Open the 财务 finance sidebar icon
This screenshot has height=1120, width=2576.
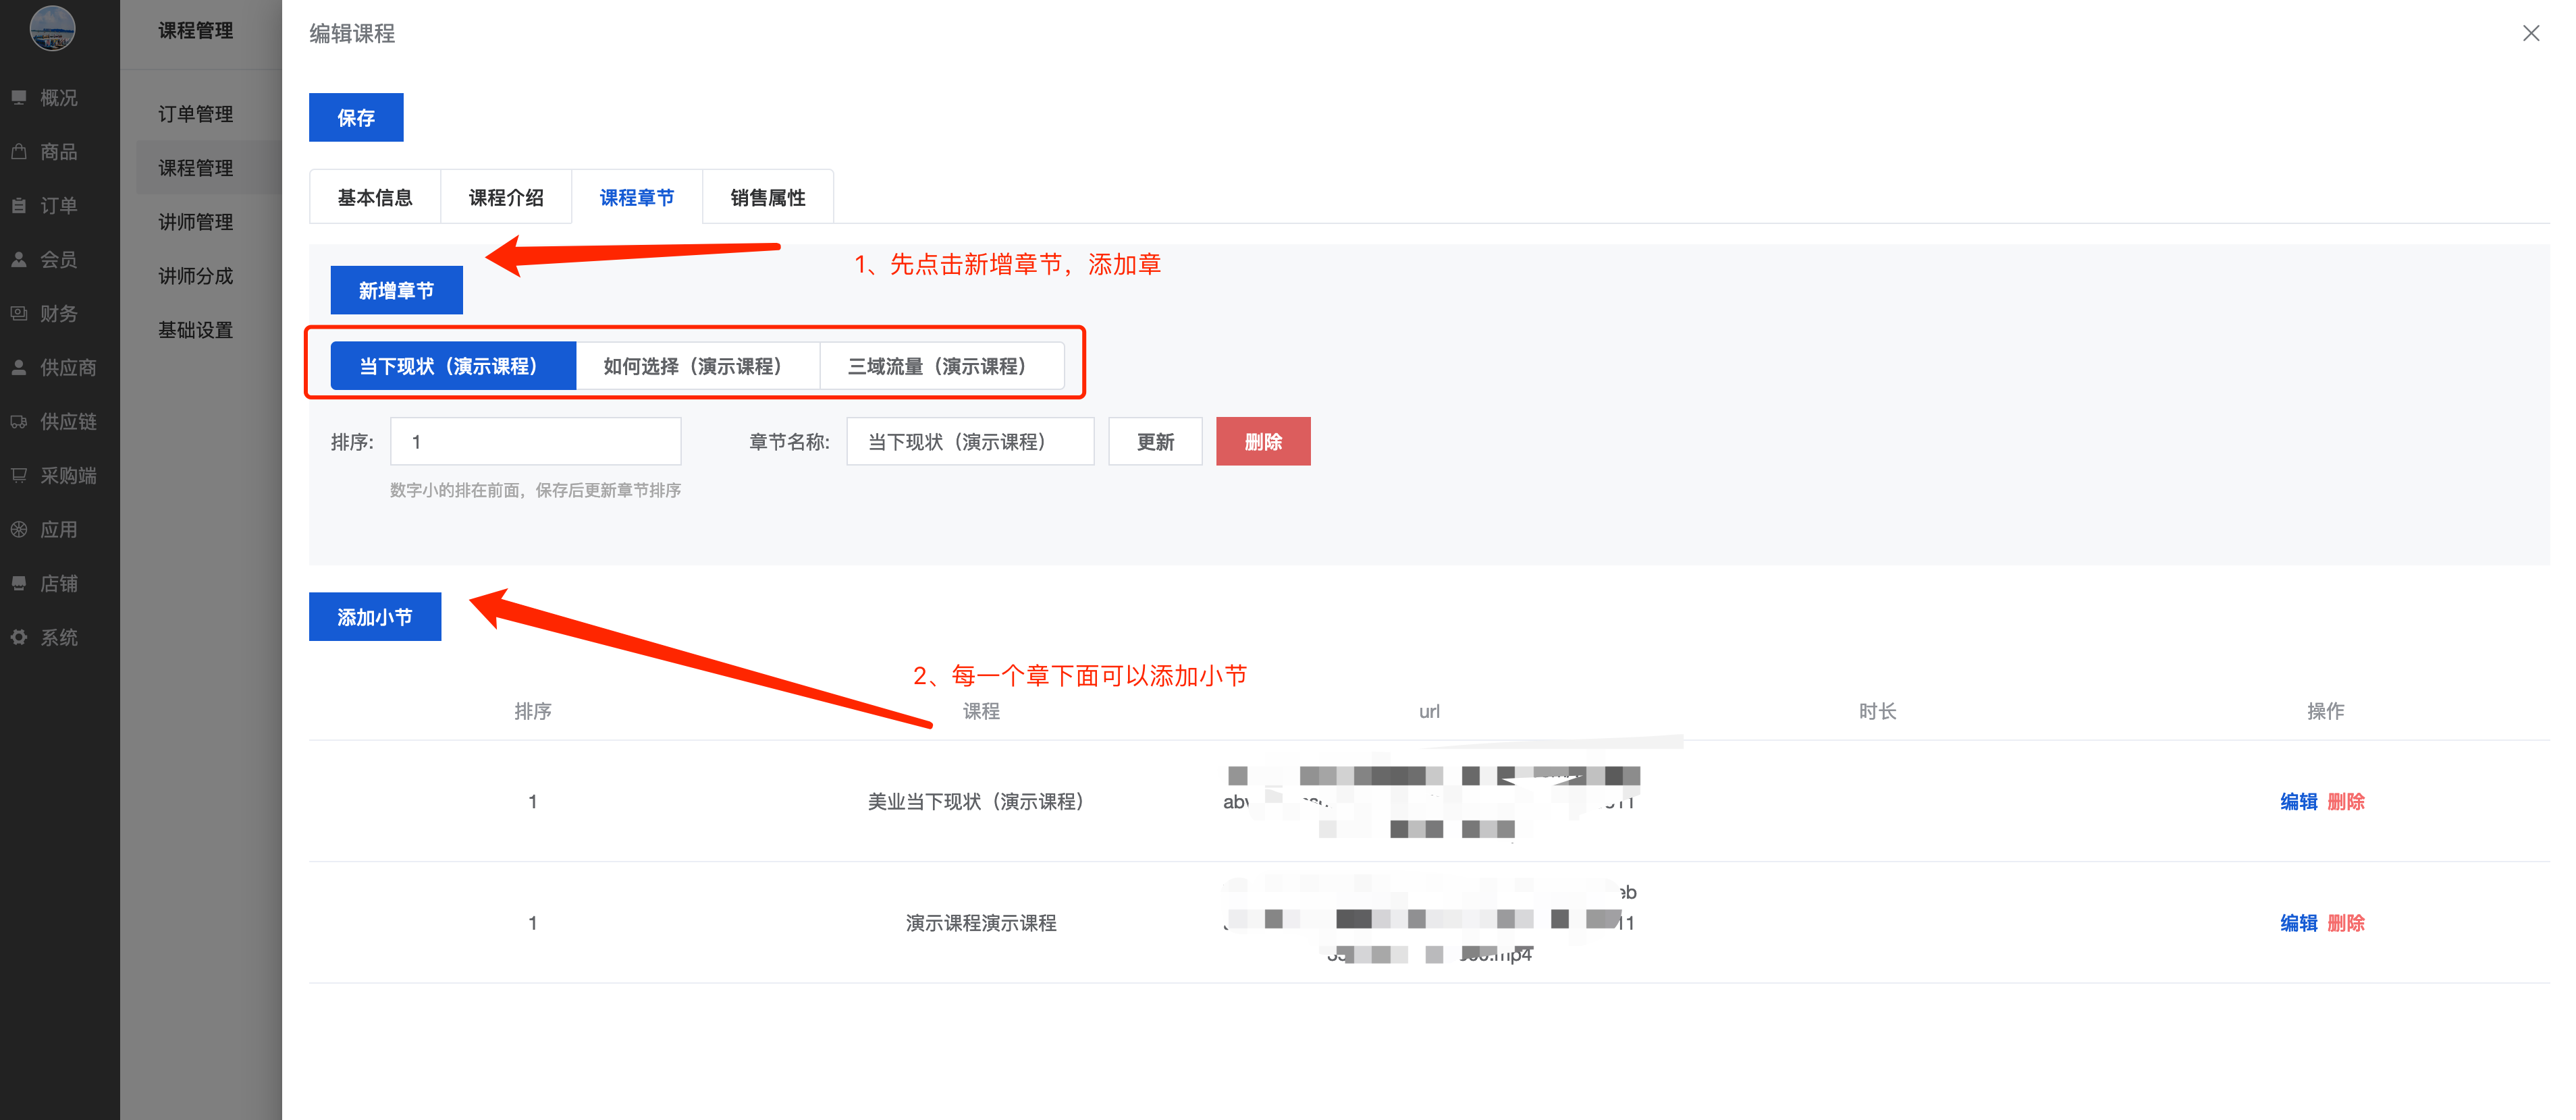pyautogui.click(x=19, y=314)
